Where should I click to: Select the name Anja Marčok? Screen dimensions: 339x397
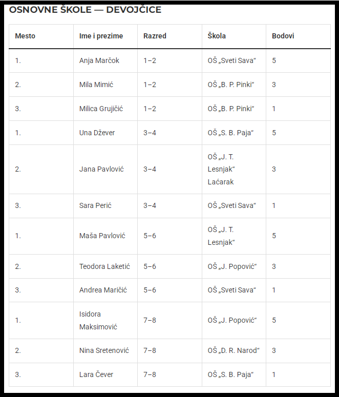tap(99, 60)
